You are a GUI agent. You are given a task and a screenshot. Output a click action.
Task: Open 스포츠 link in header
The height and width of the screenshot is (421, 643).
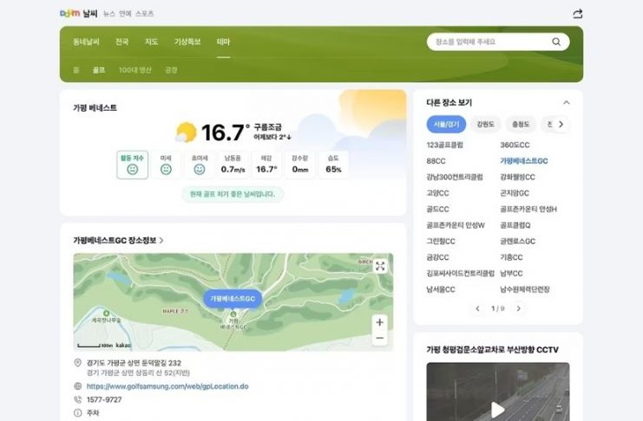coord(144,14)
